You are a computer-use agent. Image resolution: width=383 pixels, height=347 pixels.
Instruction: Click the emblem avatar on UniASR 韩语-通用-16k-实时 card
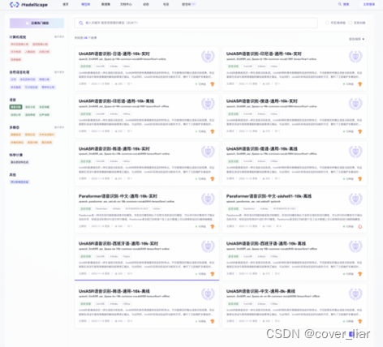[x=208, y=152]
